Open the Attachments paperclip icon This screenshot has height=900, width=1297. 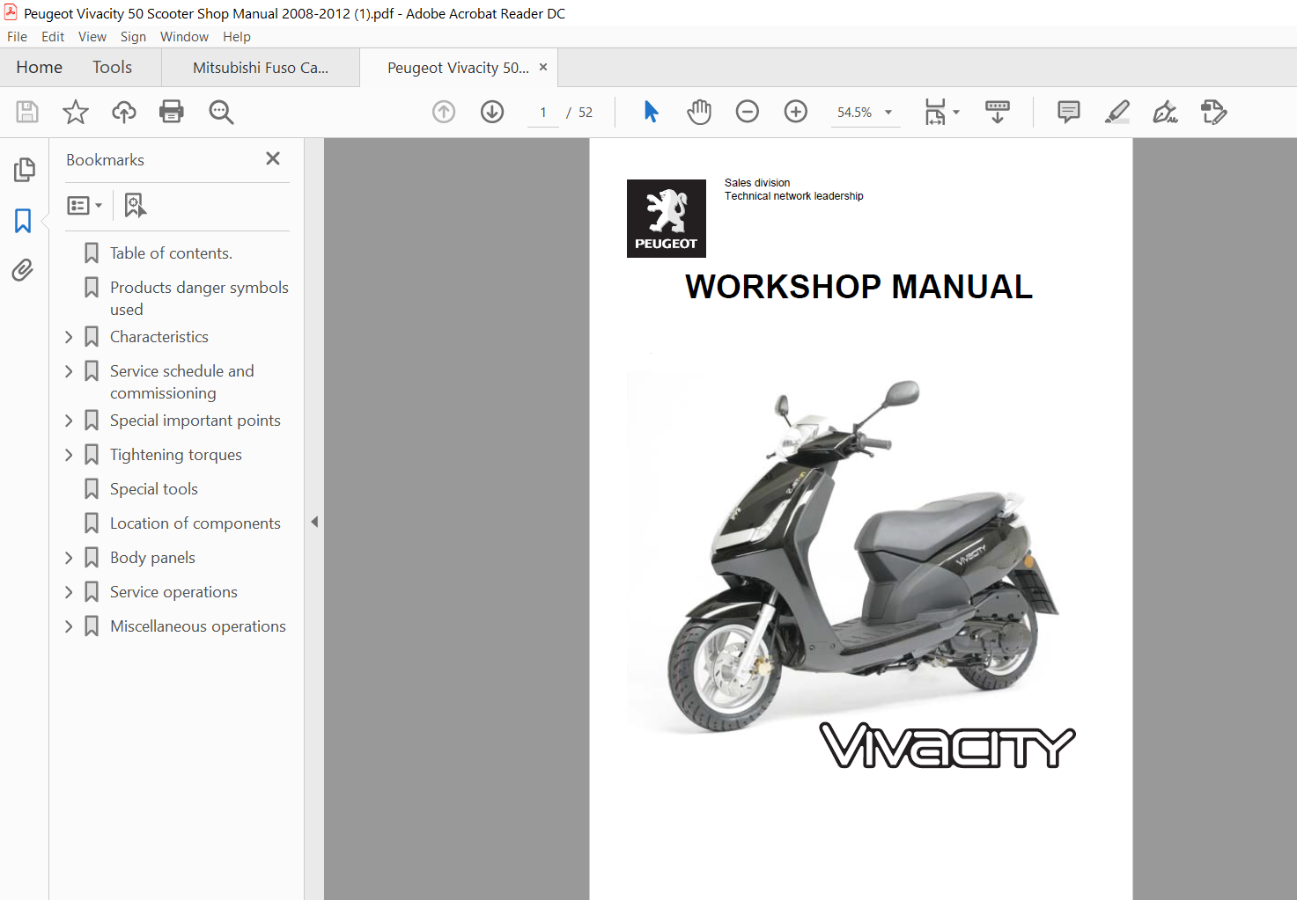click(x=23, y=270)
